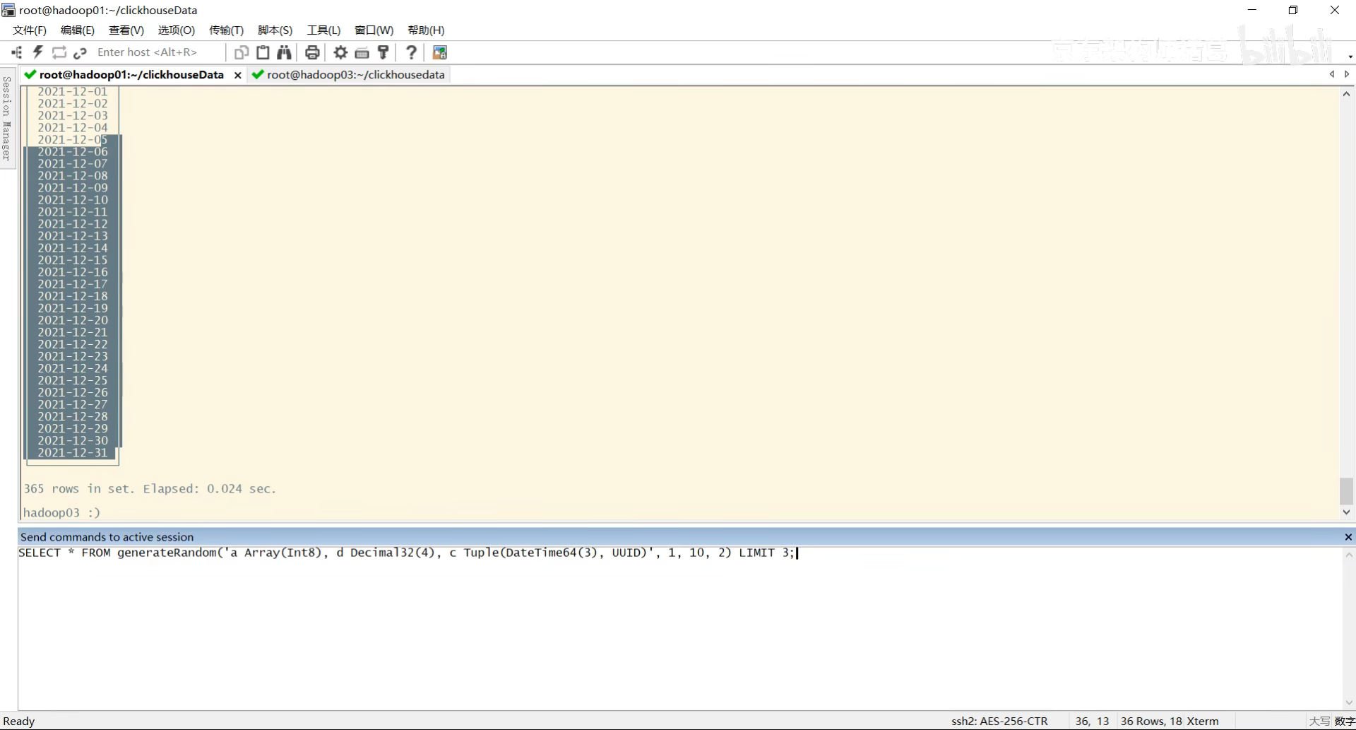The height and width of the screenshot is (730, 1356).
Task: Click the Keymap editor keyboard icon
Action: coord(362,52)
